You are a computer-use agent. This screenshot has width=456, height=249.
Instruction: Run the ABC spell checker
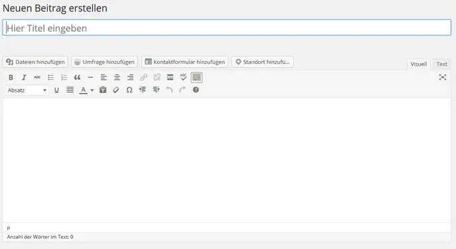click(183, 78)
